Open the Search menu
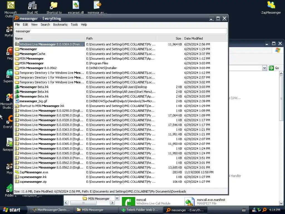This screenshot has height=214, width=285. pyautogui.click(x=45, y=25)
